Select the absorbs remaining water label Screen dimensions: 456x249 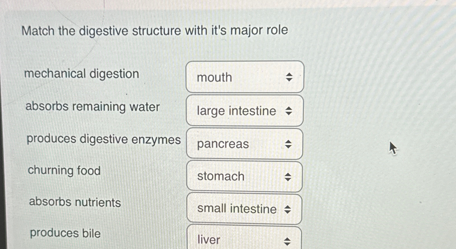(x=92, y=107)
